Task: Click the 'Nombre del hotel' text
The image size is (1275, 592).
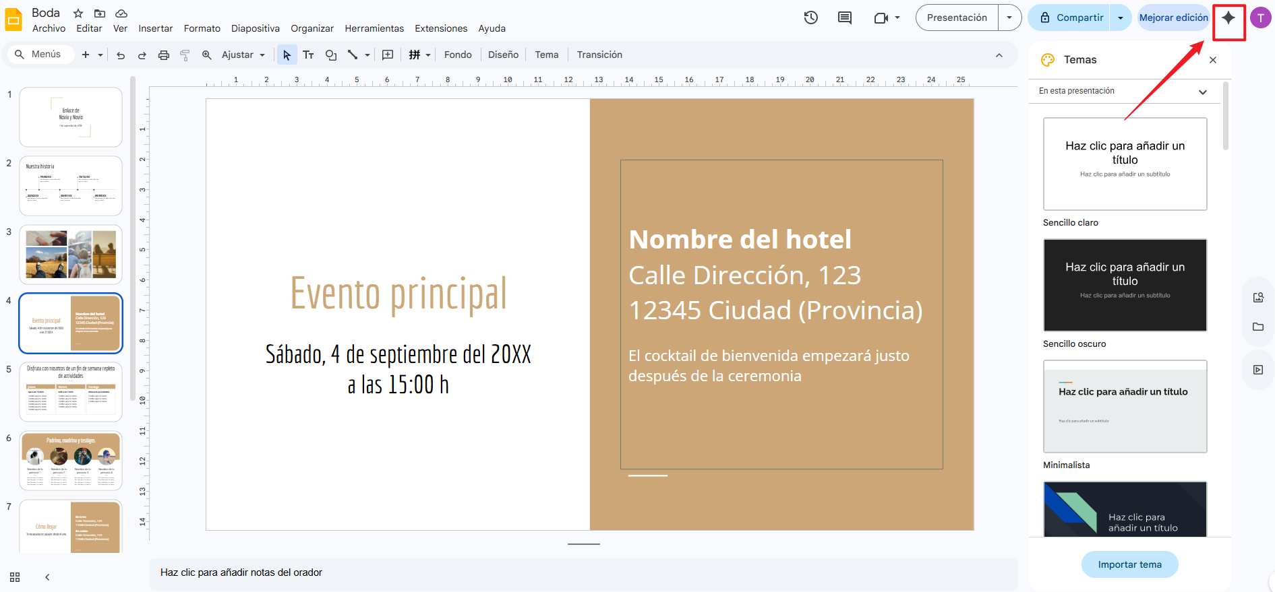Action: 740,240
